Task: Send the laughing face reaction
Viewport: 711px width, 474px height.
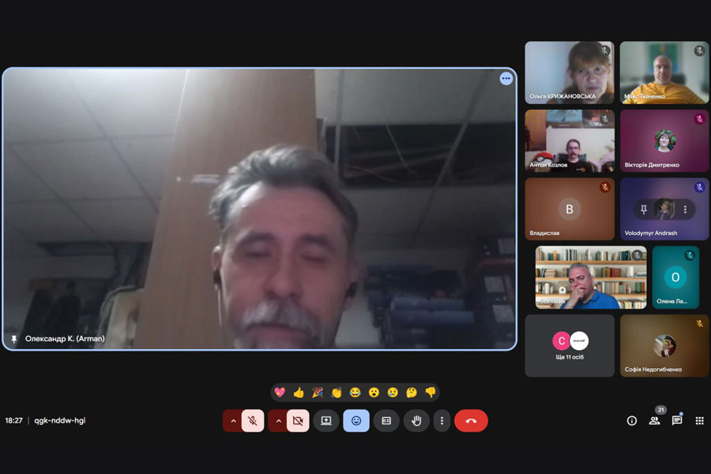Action: [355, 393]
